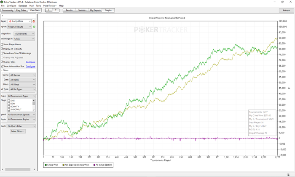Open the Help menu
The height and width of the screenshot is (177, 295).
(62, 6)
